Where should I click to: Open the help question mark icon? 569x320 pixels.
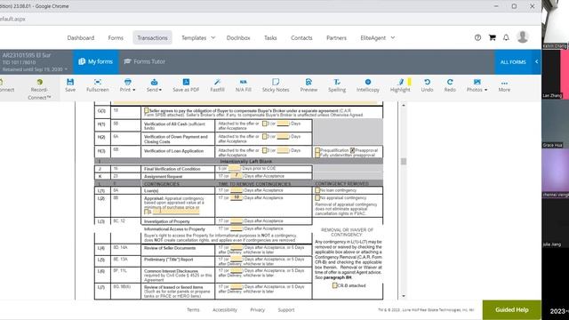coord(477,37)
